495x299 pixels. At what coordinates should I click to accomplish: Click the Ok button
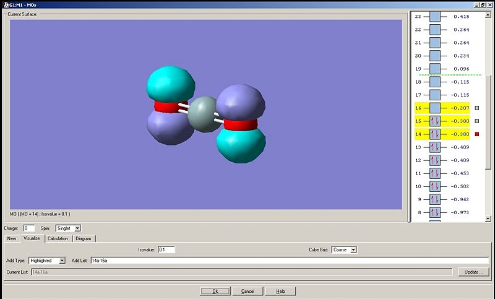point(215,291)
